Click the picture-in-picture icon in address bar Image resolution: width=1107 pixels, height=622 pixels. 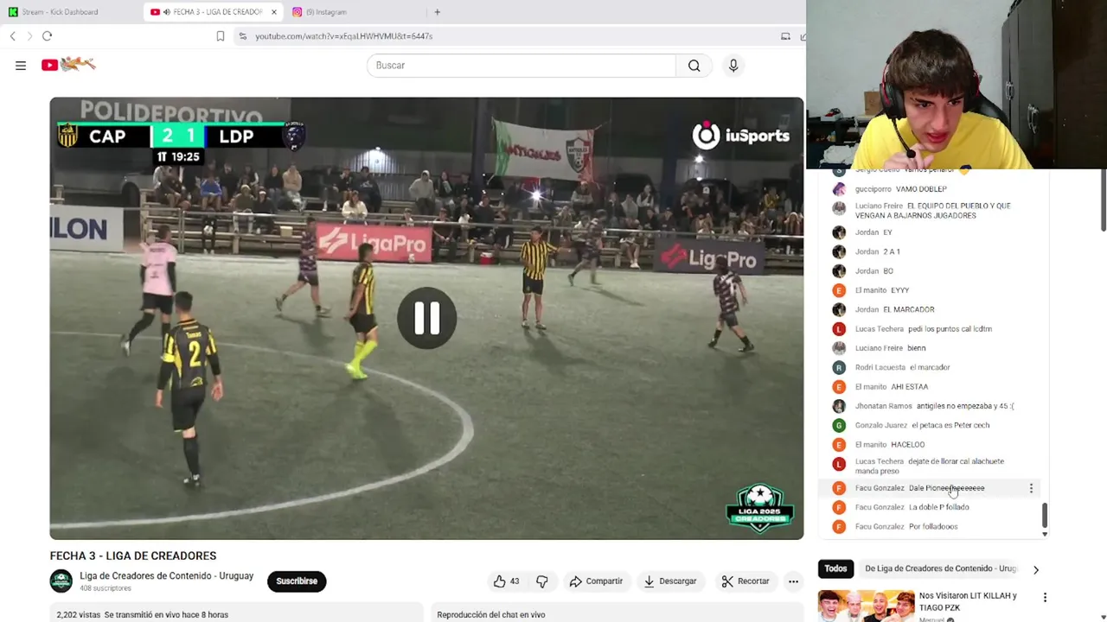click(785, 36)
